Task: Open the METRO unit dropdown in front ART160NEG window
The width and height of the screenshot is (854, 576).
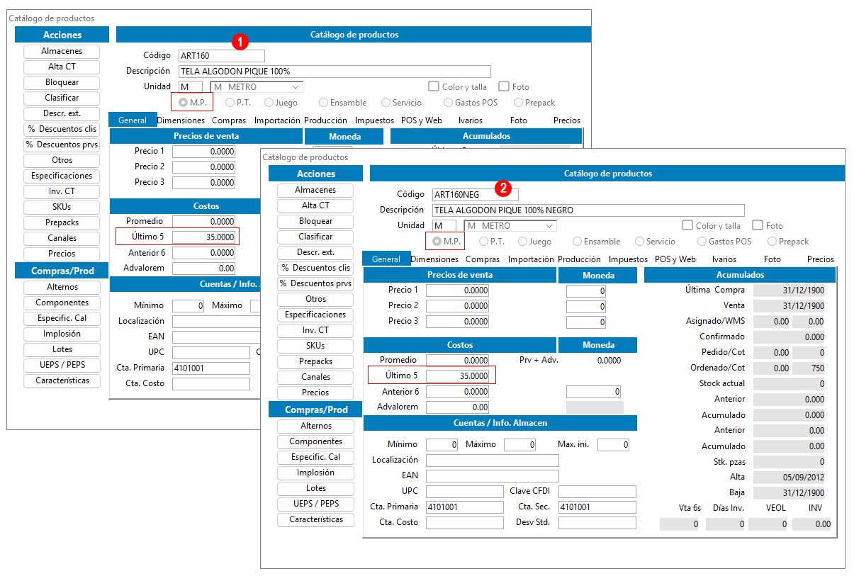Action: tap(510, 226)
